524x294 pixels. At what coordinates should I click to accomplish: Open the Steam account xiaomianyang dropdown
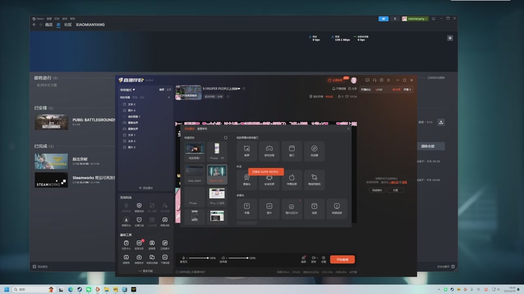415,19
